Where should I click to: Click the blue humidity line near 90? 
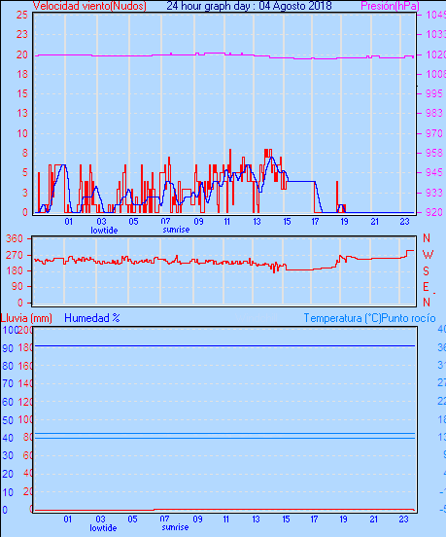(224, 346)
